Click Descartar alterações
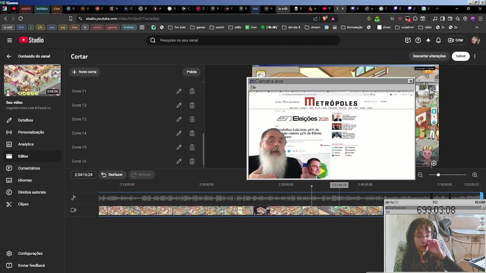The width and height of the screenshot is (486, 273). click(429, 56)
